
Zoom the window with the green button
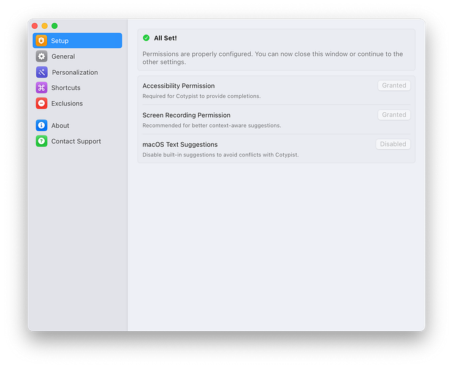click(55, 26)
